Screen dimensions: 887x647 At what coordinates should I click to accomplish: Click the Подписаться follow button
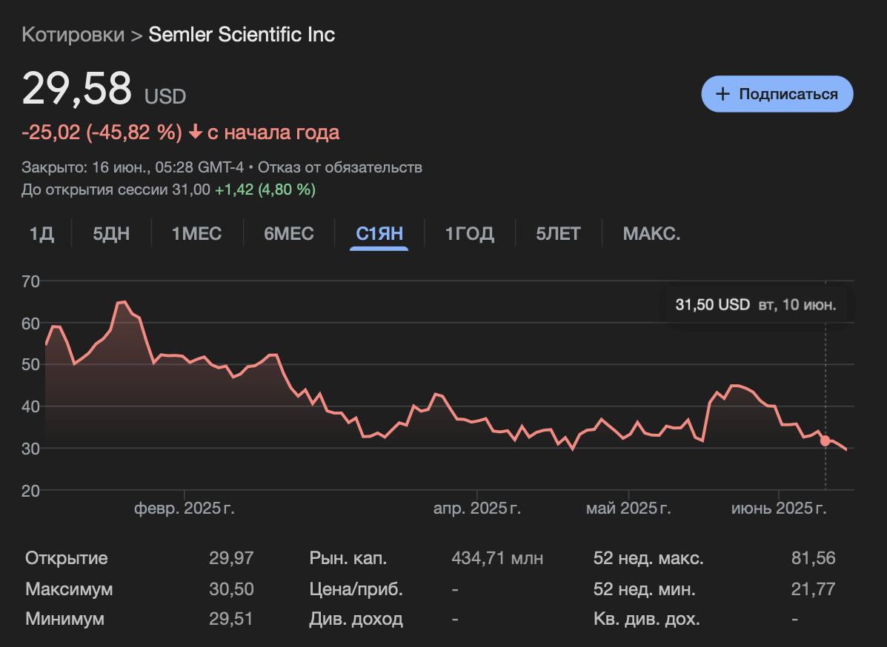point(777,94)
